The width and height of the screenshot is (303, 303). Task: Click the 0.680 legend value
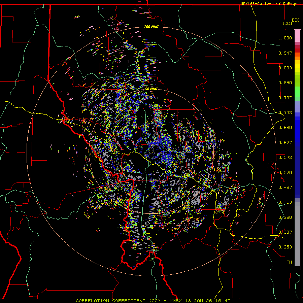tap(285, 128)
